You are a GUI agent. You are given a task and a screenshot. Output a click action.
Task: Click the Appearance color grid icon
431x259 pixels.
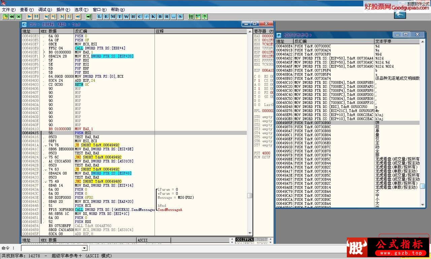click(198, 16)
